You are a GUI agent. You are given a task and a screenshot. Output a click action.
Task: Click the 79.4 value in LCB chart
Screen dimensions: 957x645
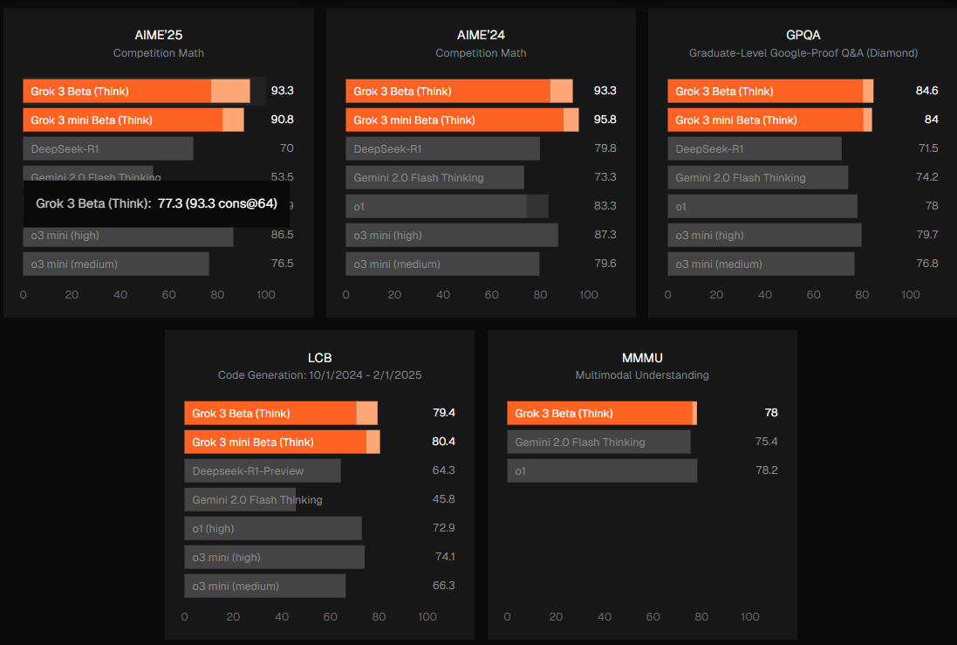click(444, 412)
